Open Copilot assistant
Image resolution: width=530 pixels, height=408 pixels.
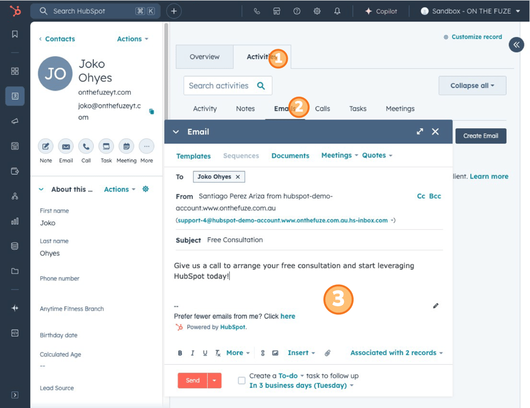click(x=381, y=11)
